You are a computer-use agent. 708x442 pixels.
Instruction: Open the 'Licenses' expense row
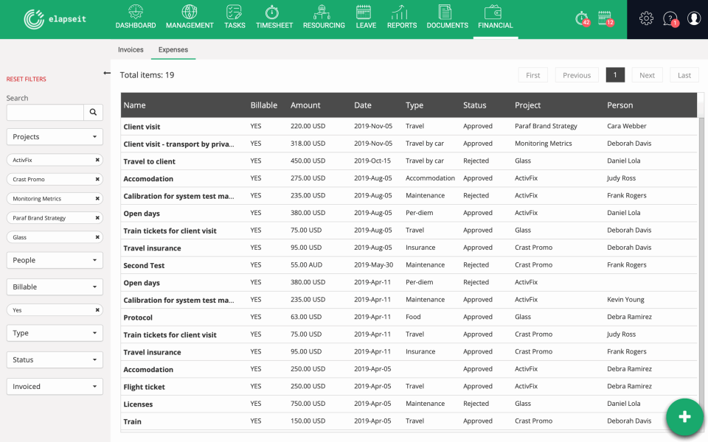[409, 404]
